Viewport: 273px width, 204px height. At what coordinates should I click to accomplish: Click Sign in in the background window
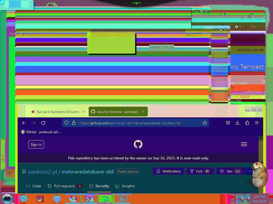point(255,27)
